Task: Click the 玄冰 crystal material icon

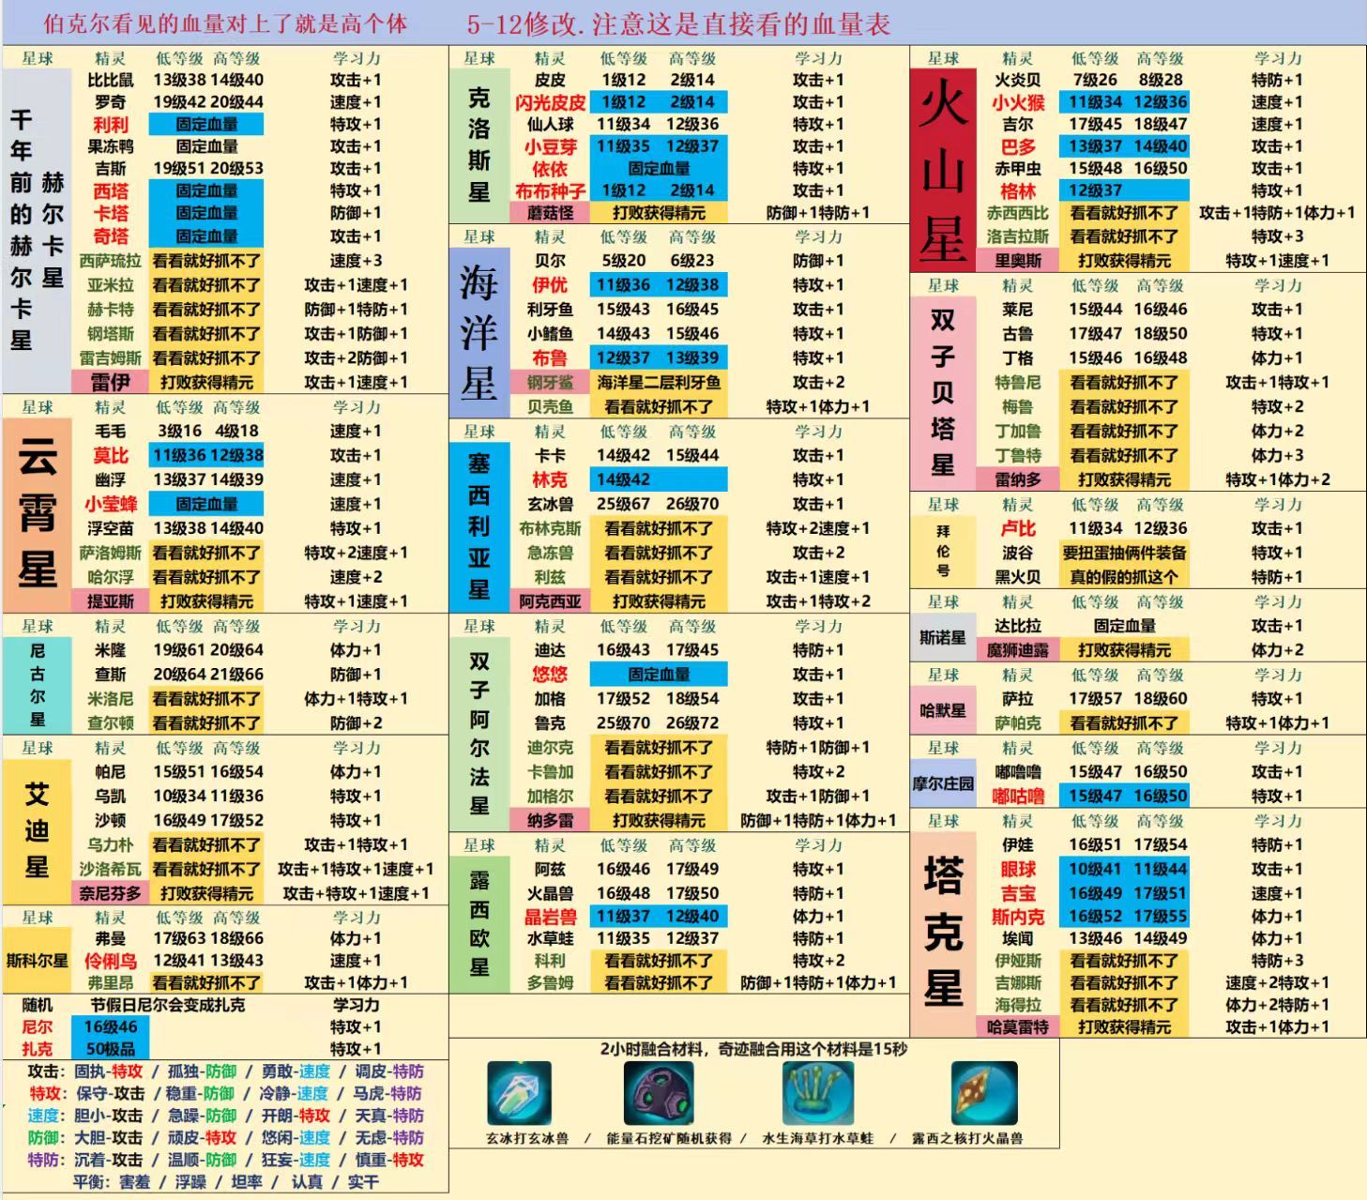Action: tap(519, 1093)
